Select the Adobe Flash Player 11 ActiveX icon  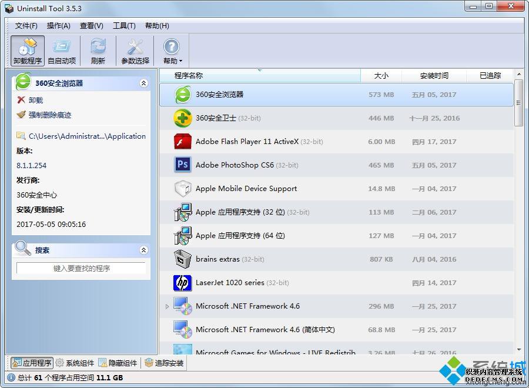pyautogui.click(x=183, y=142)
